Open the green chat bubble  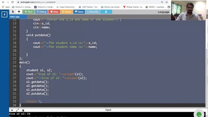199,114
